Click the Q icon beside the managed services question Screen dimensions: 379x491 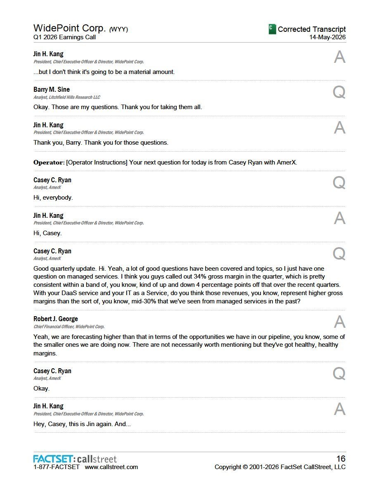tap(339, 254)
